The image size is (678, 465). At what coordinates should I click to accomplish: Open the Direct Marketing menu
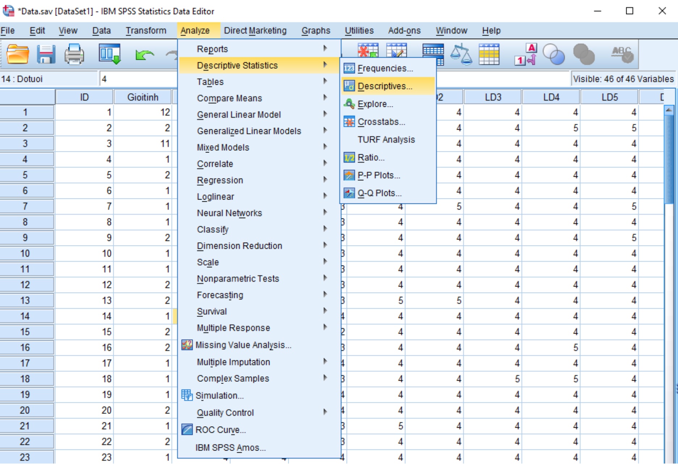pos(255,31)
